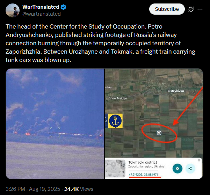Open the burning train footage image
Image resolution: width=210 pixels, height=195 pixels.
(55, 124)
